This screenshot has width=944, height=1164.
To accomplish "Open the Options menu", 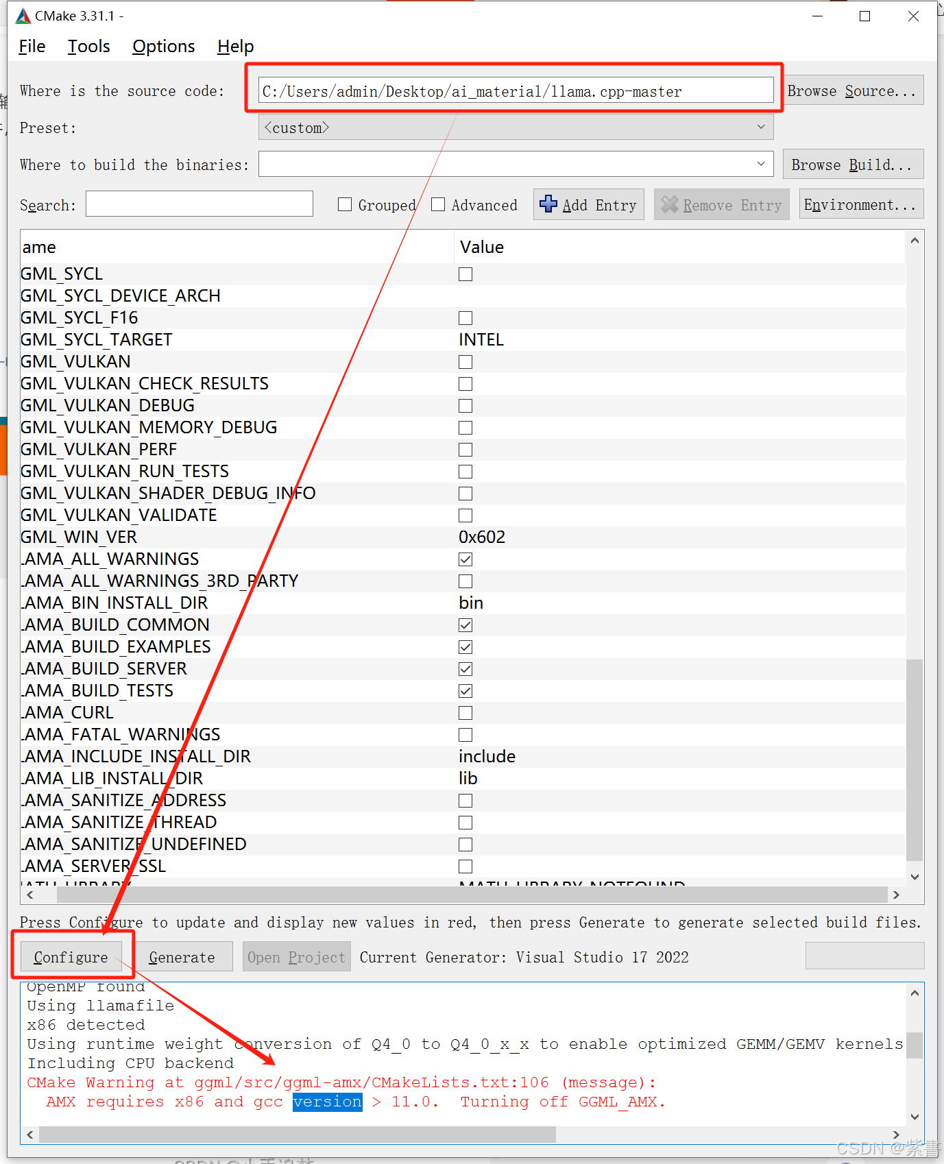I will pos(164,46).
